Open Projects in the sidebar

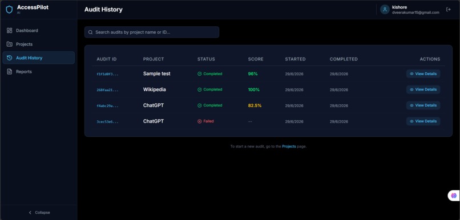[38, 44]
